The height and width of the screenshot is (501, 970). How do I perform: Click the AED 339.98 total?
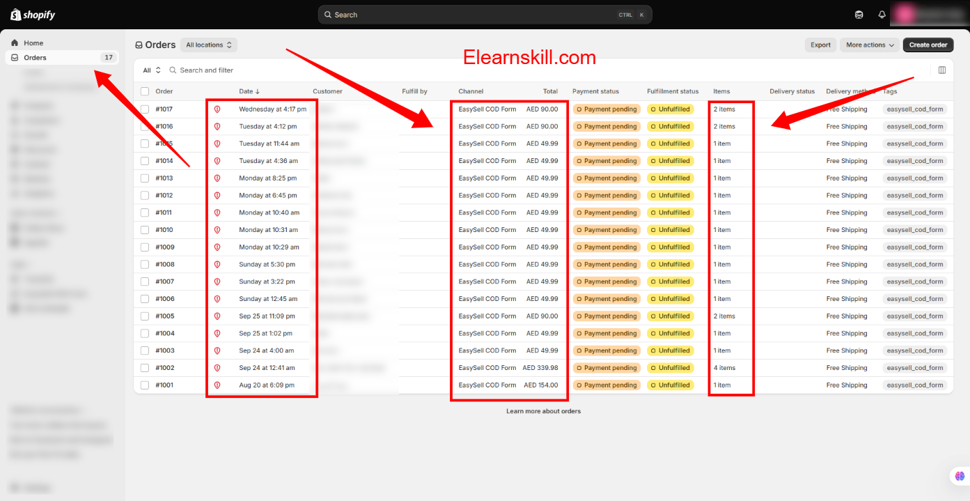pyautogui.click(x=540, y=368)
